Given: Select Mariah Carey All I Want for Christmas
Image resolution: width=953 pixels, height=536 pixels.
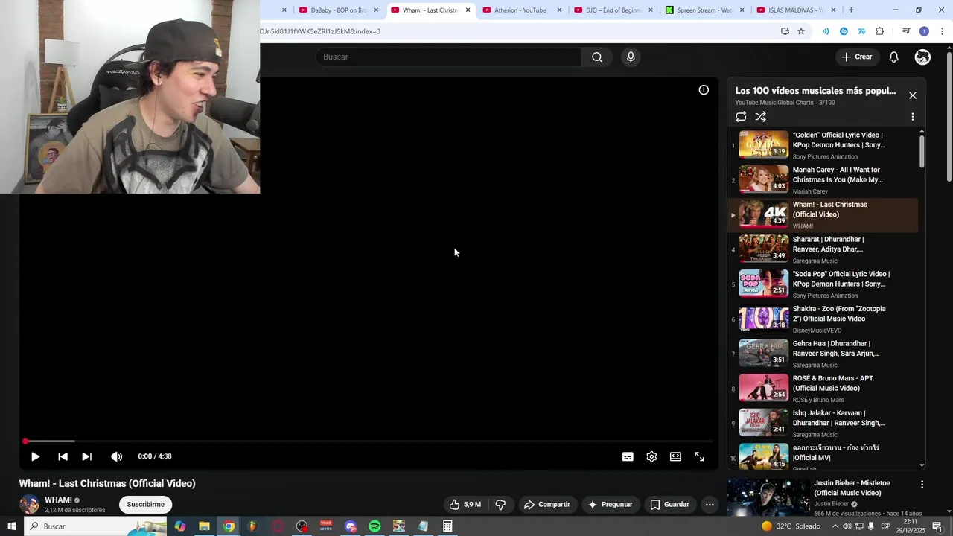Looking at the screenshot, I should [x=823, y=180].
